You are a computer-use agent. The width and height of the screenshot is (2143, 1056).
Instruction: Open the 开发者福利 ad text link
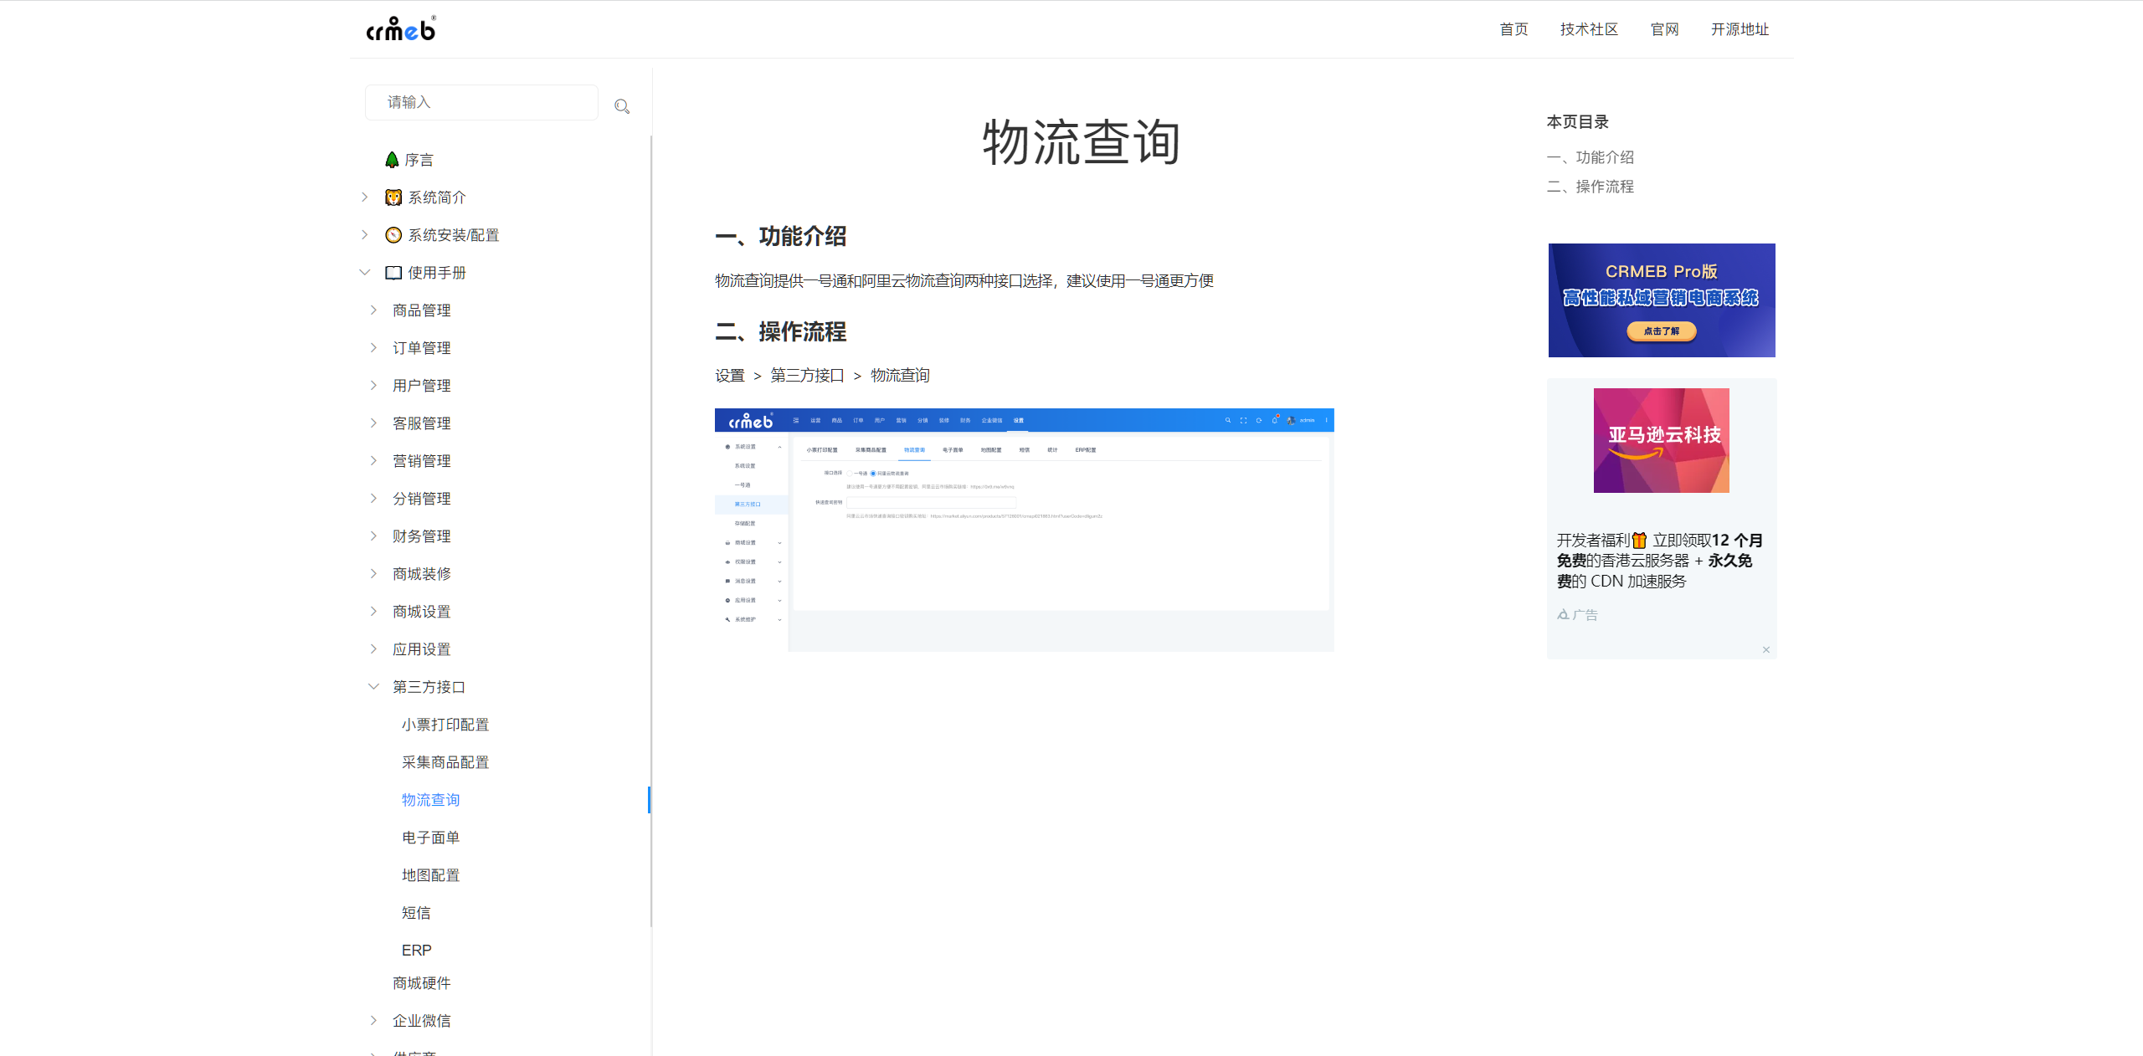1661,561
